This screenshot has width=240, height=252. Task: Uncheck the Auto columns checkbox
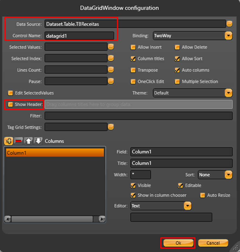click(177, 70)
